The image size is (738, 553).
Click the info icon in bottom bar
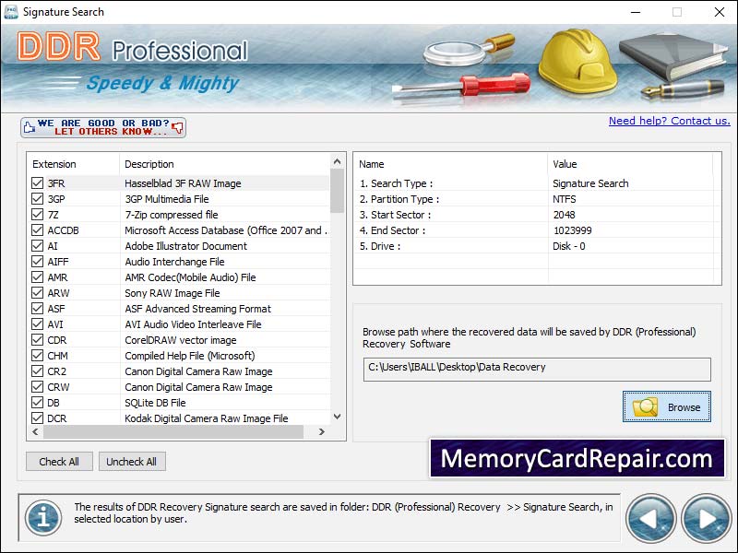[42, 518]
